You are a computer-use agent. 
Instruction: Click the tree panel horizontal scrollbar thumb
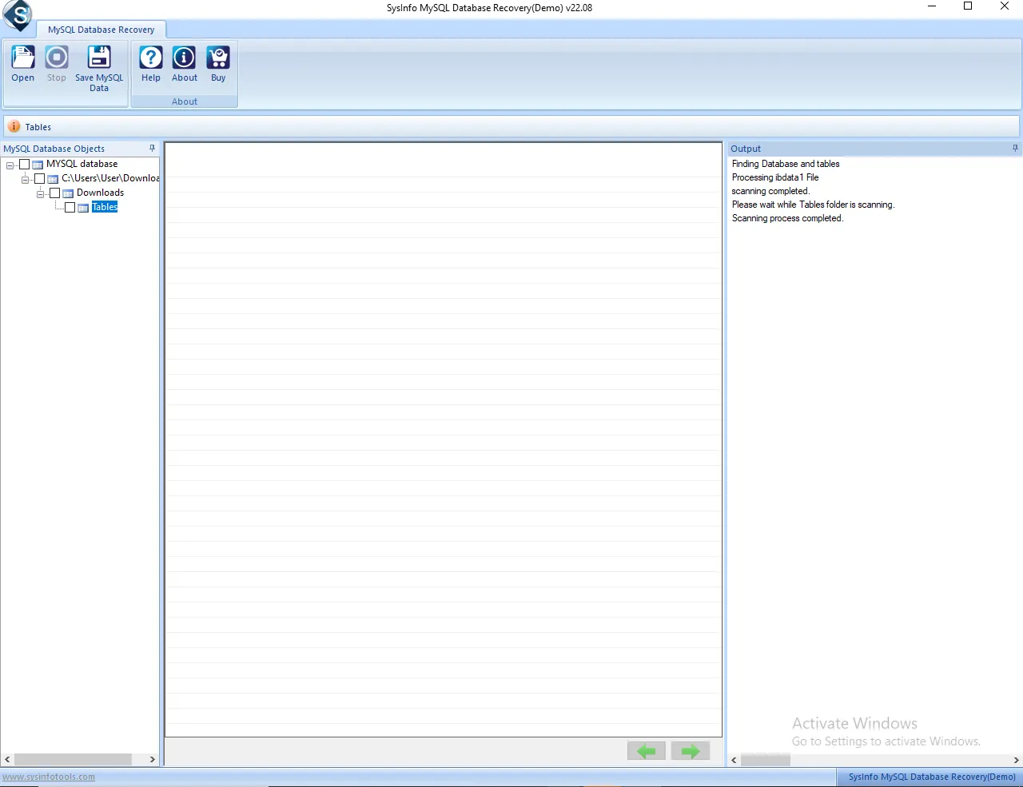pos(73,760)
